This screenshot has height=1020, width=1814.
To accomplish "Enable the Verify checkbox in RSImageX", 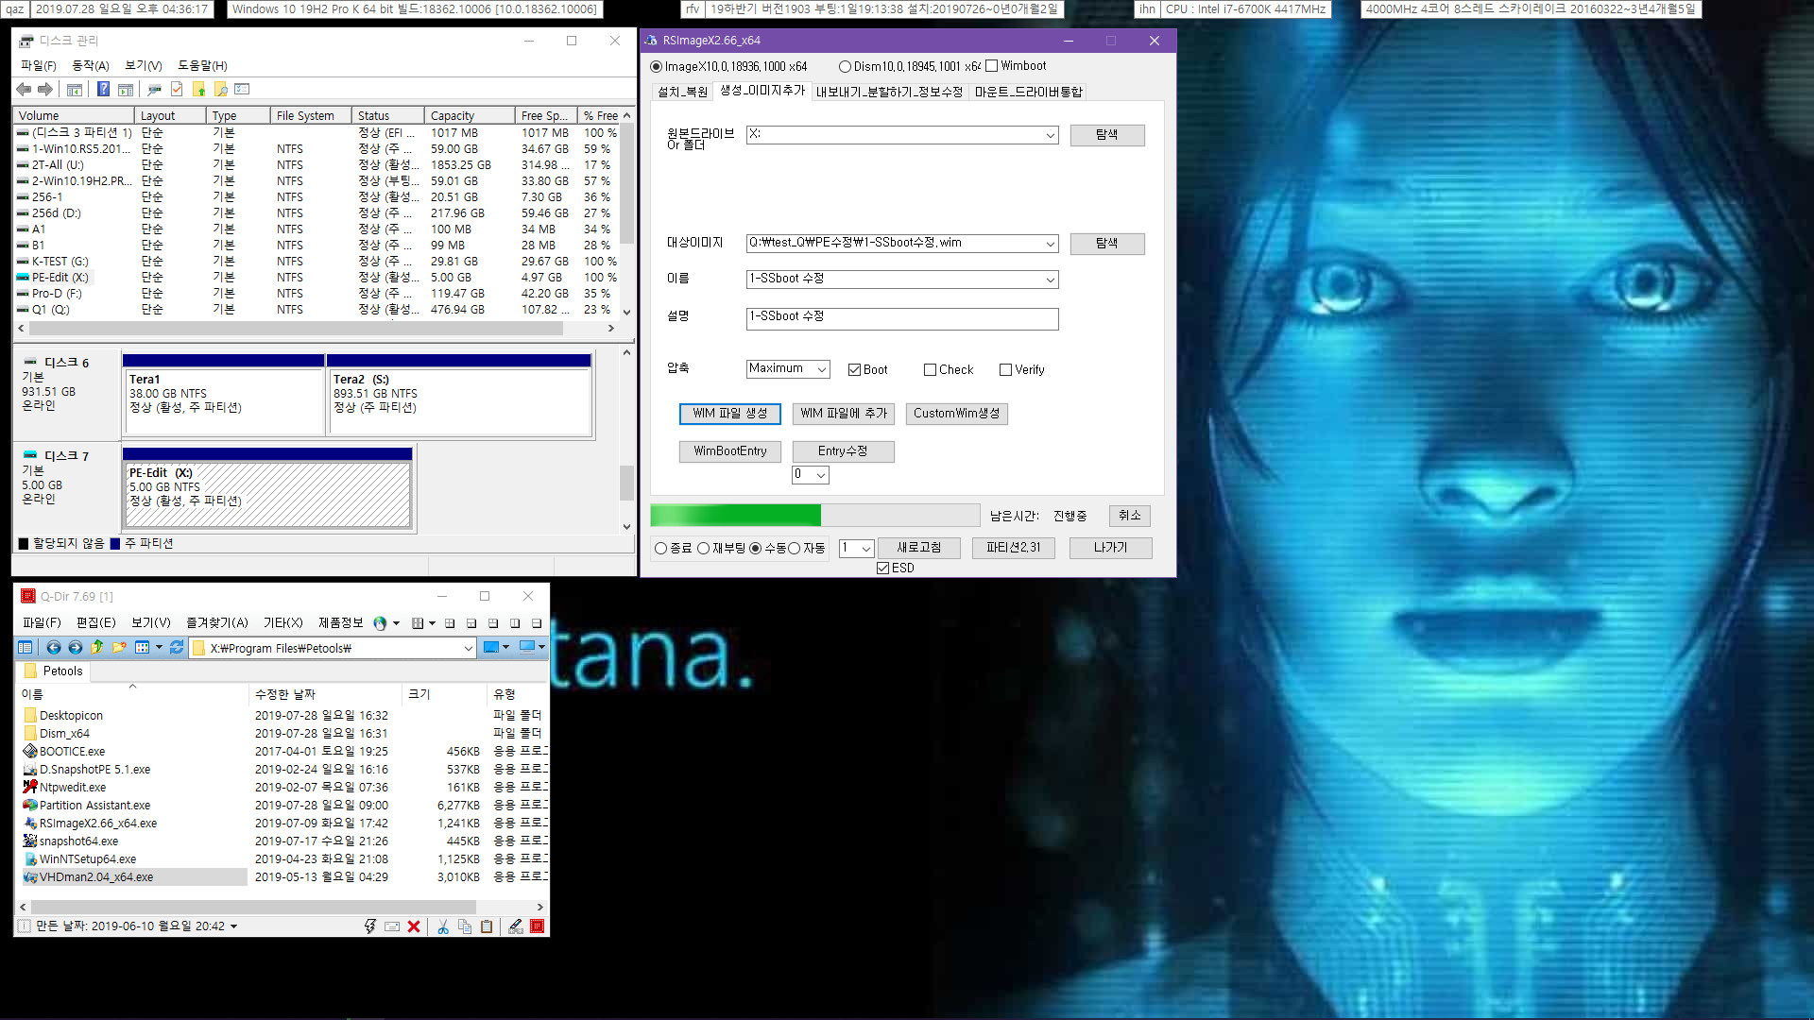I will [1006, 368].
